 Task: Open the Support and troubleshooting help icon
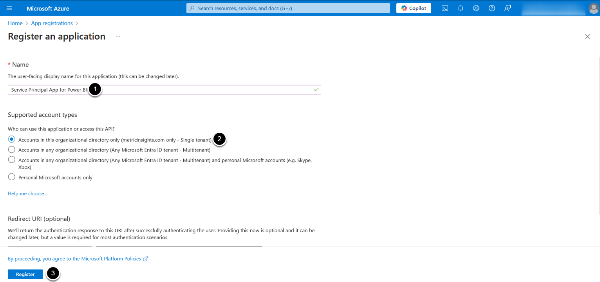click(492, 8)
